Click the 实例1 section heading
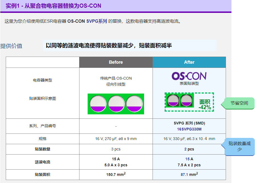Screen dimensions: 255x183 [53, 6]
